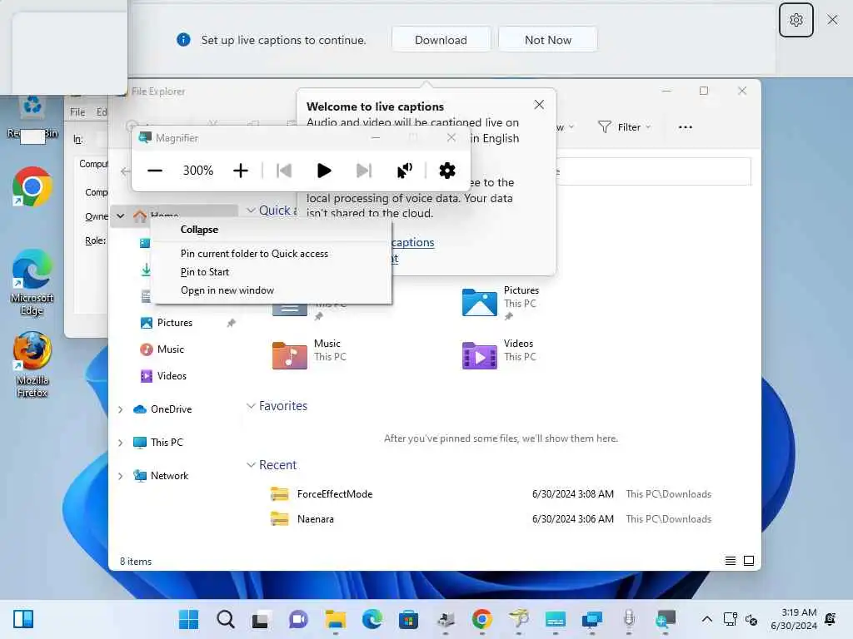Click the captions link in popup
Screen dimensions: 853x639
[413, 242]
